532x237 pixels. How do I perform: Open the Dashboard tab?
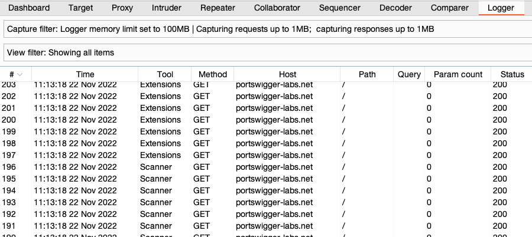click(29, 8)
